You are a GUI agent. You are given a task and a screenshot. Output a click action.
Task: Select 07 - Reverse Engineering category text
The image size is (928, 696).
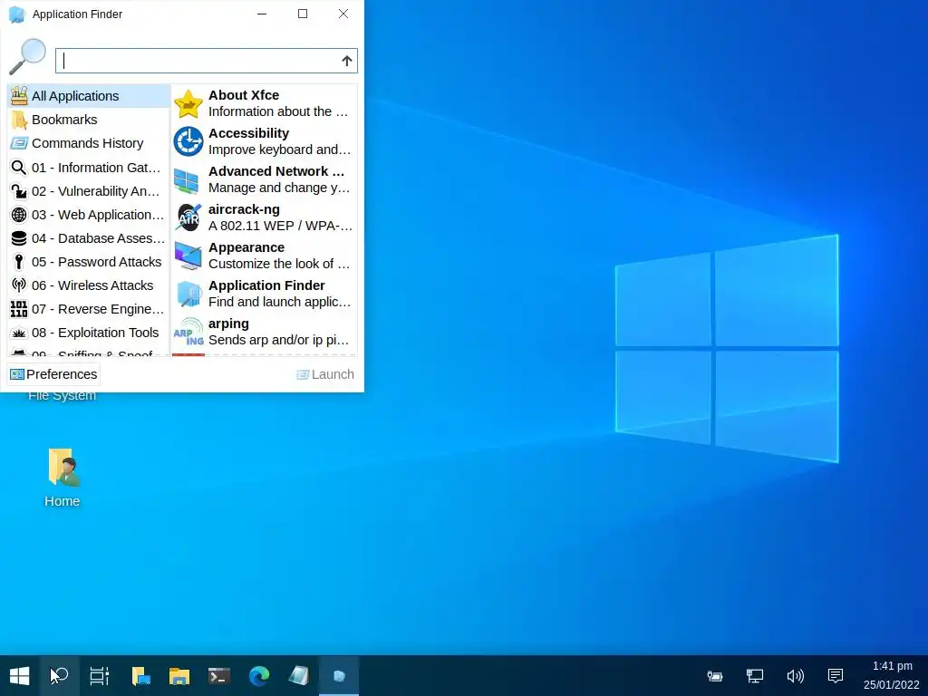[98, 309]
